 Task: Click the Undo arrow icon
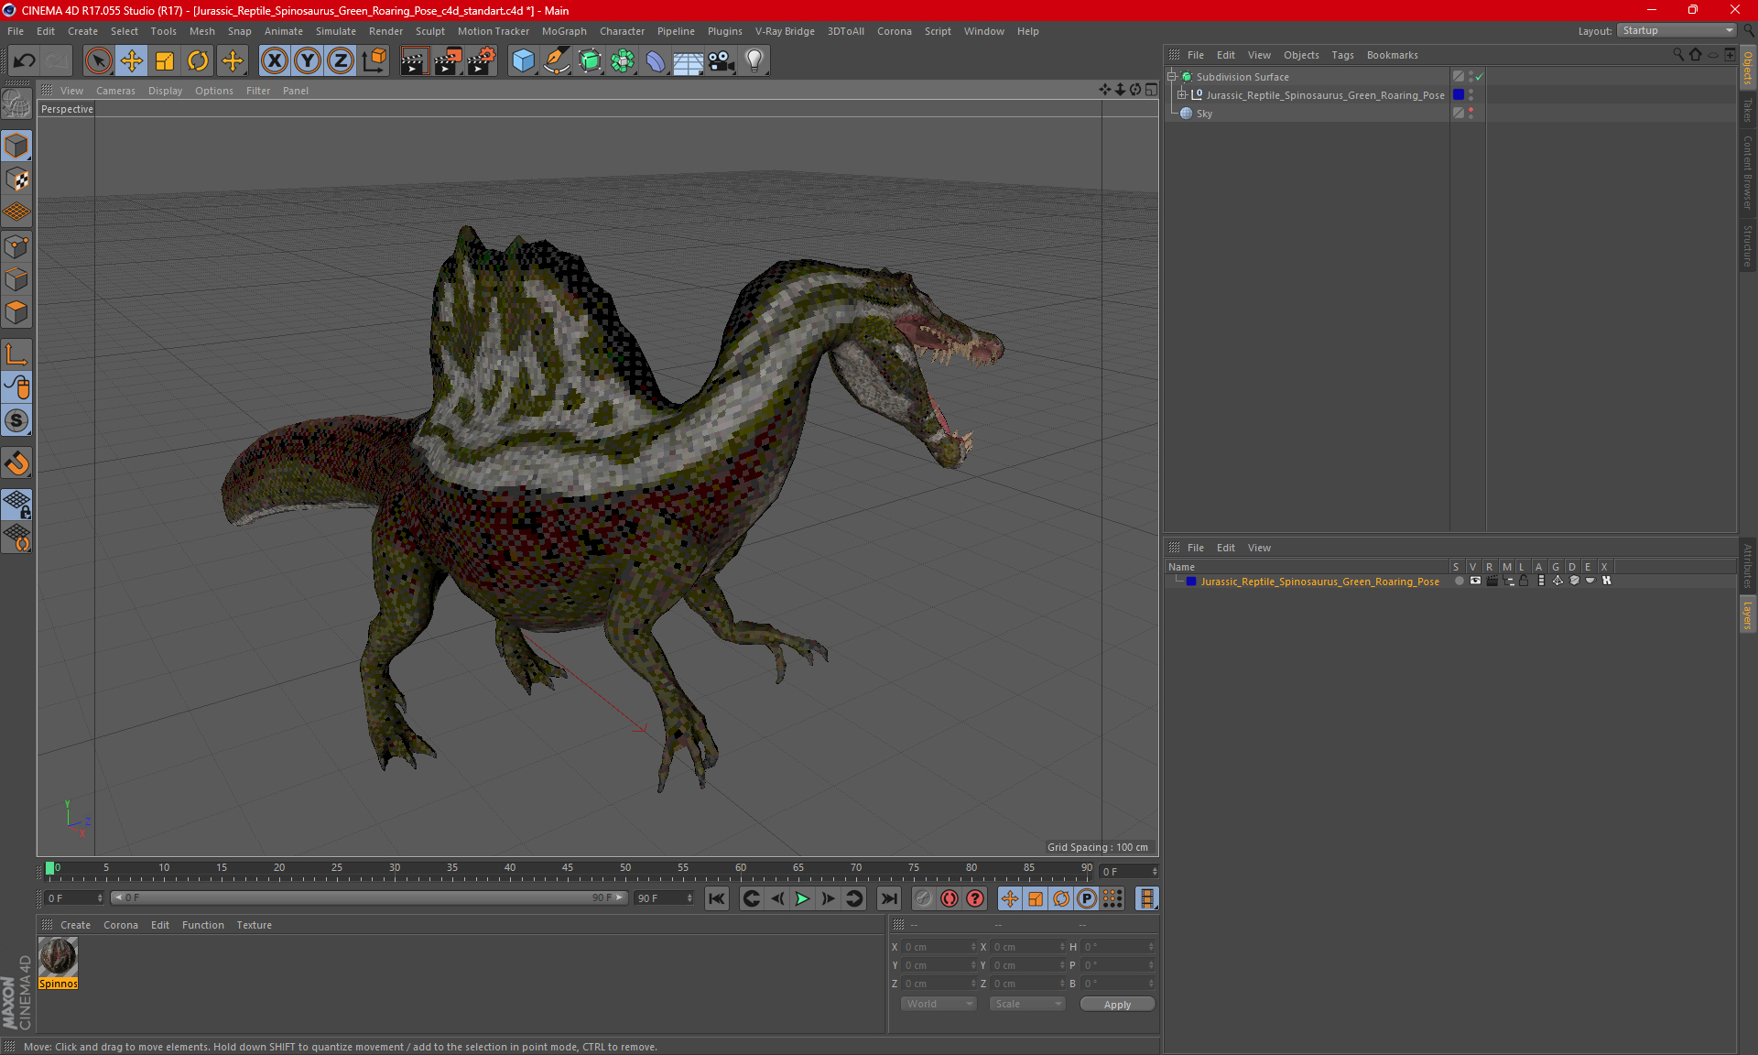[x=25, y=61]
